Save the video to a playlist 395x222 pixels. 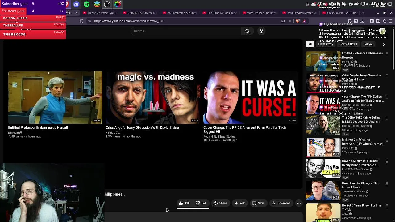click(258, 203)
